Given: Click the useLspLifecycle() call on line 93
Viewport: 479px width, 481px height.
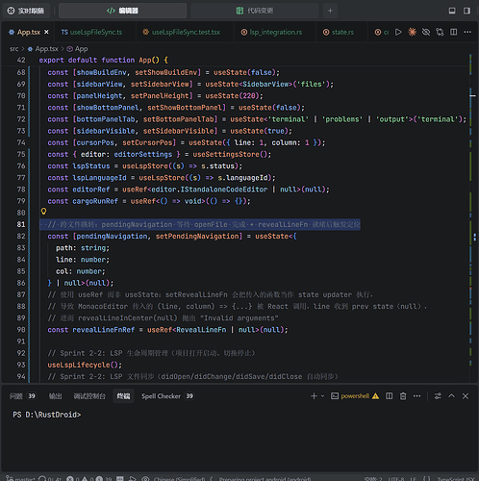Looking at the screenshot, I should click(85, 365).
